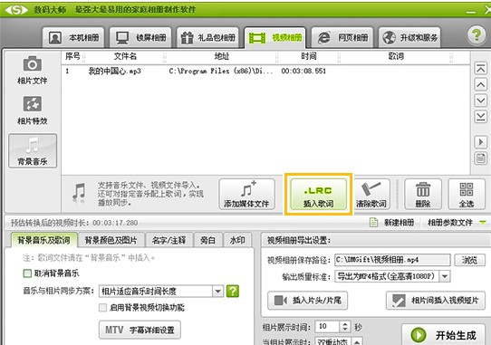Select the 我的中国心.mp3 row

point(266,71)
